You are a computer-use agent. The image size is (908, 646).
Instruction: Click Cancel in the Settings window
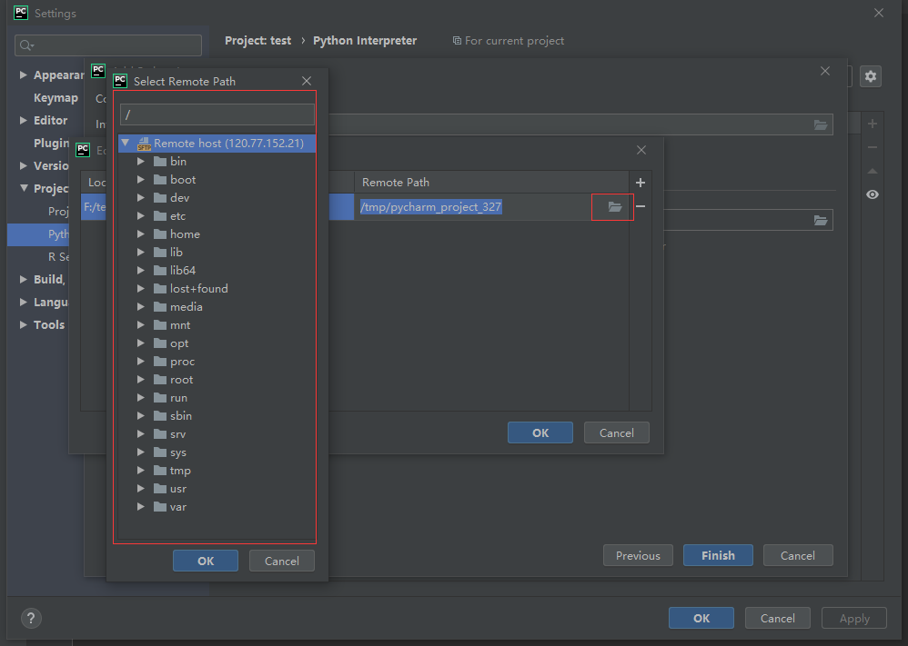pos(777,618)
